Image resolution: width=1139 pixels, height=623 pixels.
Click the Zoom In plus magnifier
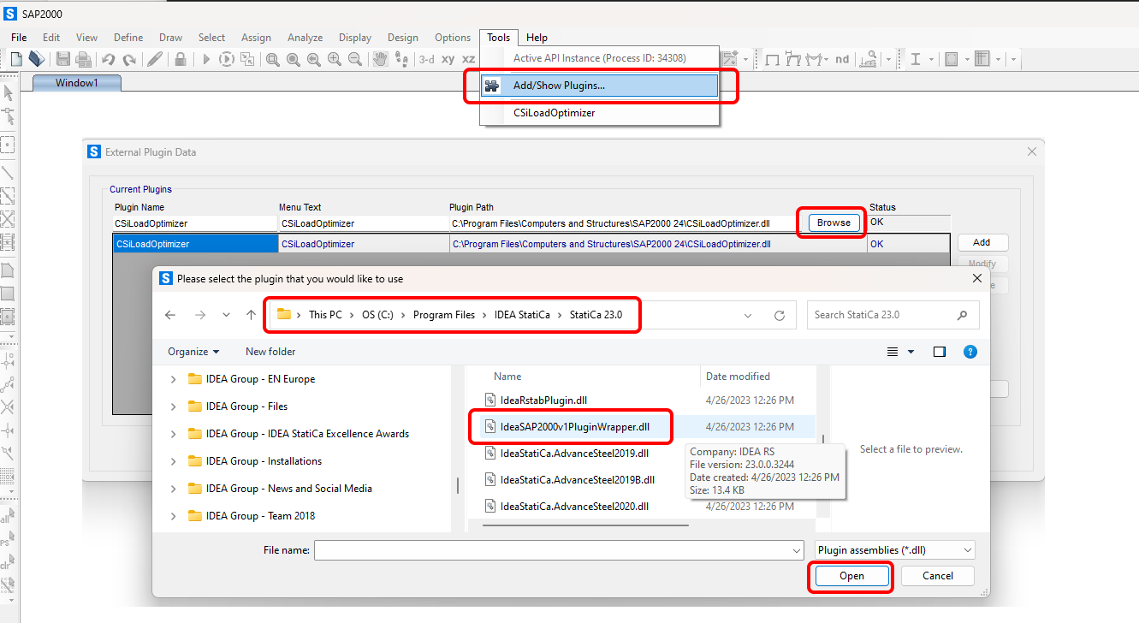click(x=335, y=59)
